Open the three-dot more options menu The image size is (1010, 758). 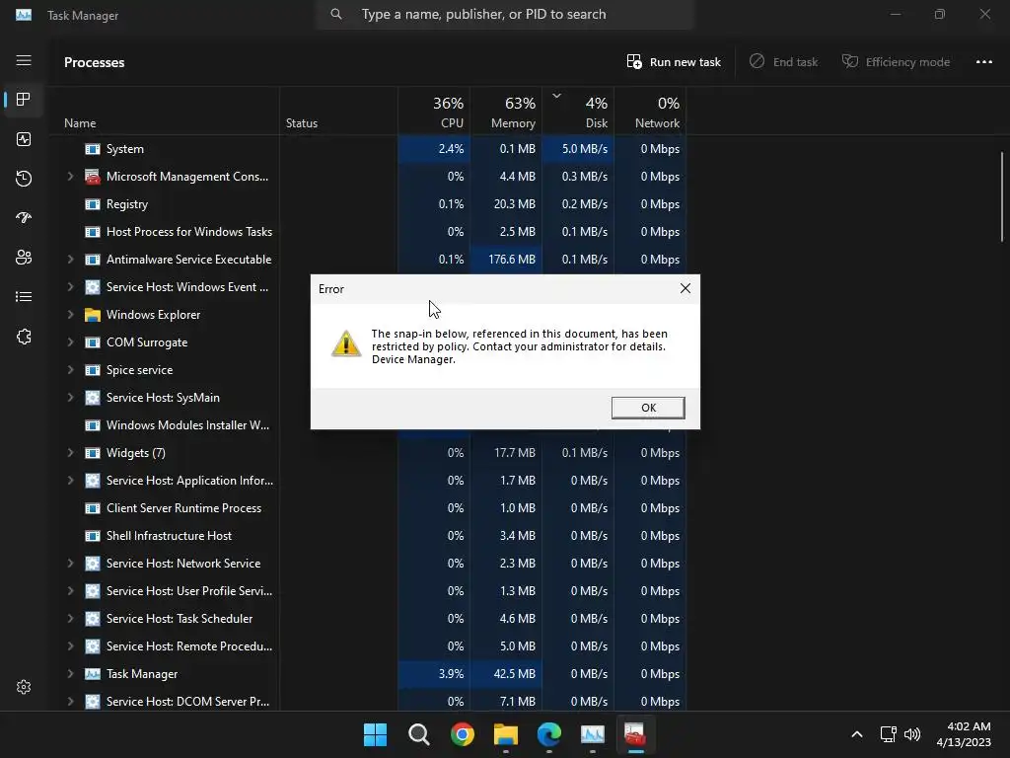(x=983, y=62)
